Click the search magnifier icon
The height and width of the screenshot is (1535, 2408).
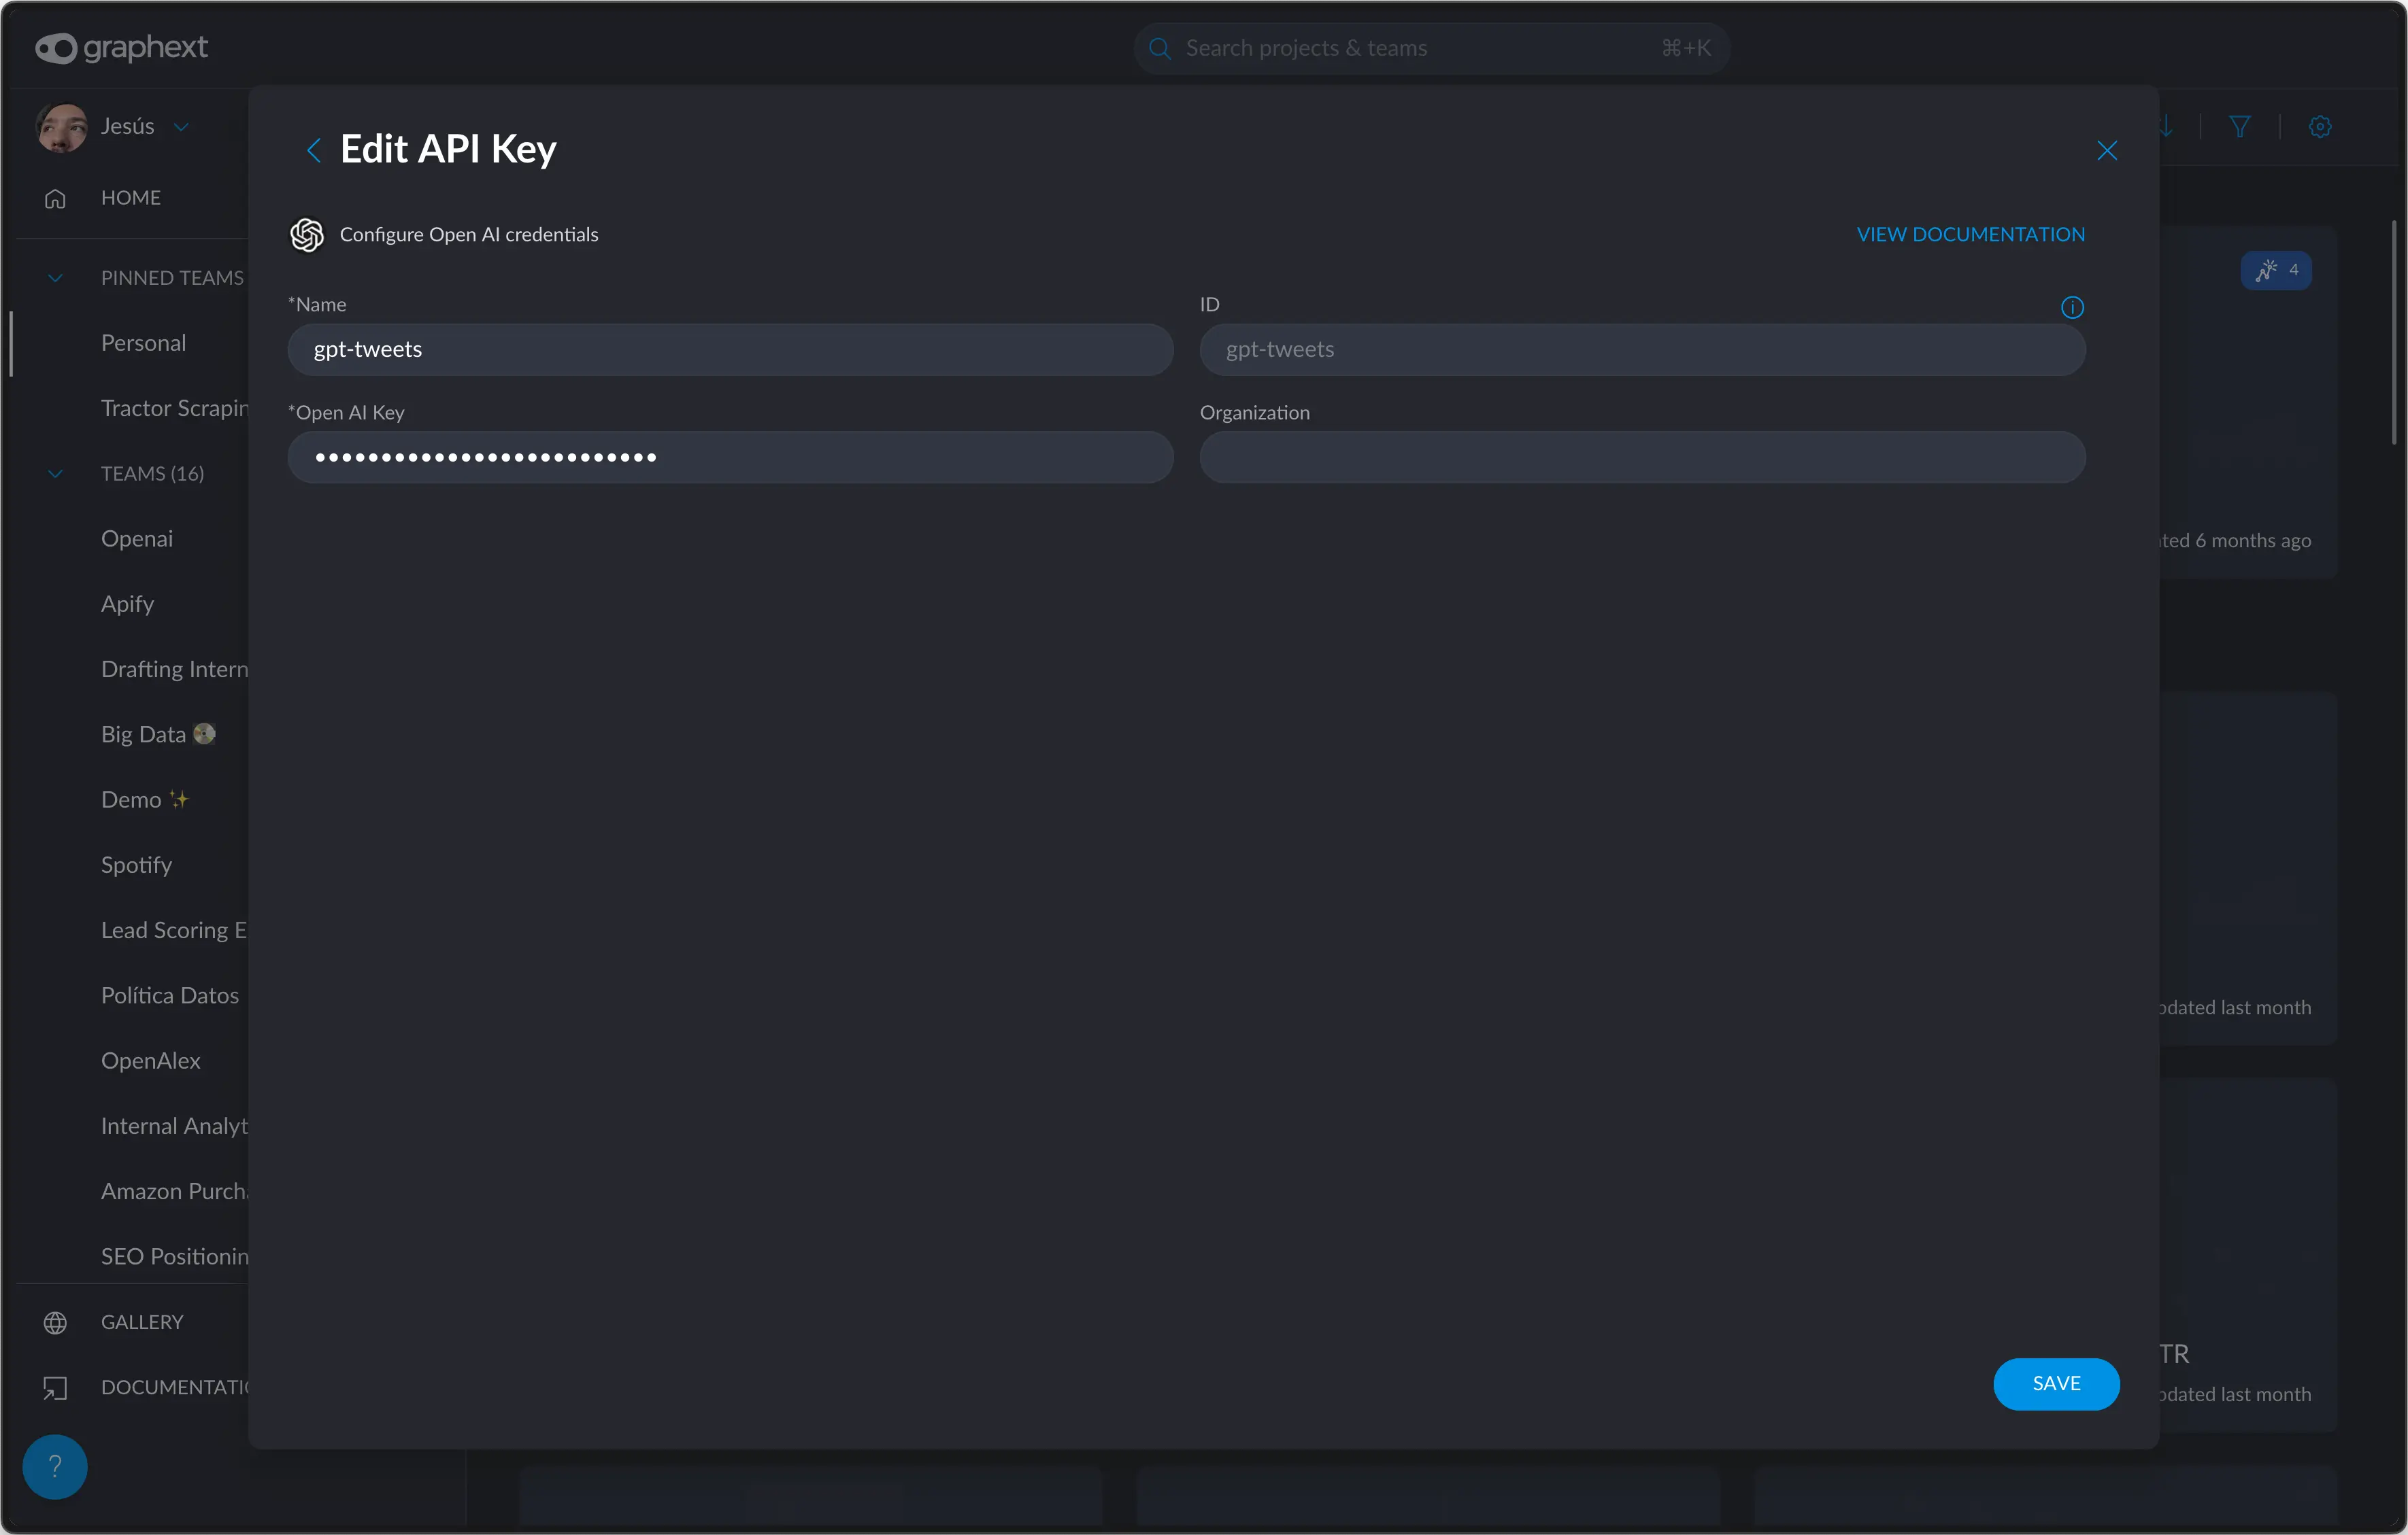(1160, 47)
